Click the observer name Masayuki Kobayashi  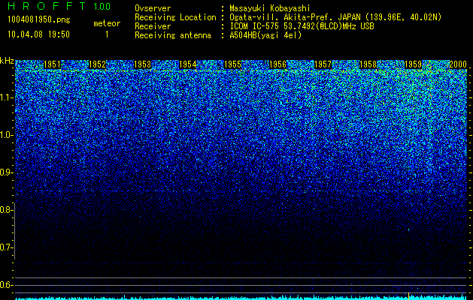tap(270, 8)
